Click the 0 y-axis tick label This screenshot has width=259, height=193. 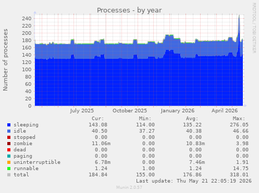pyautogui.click(x=30, y=106)
